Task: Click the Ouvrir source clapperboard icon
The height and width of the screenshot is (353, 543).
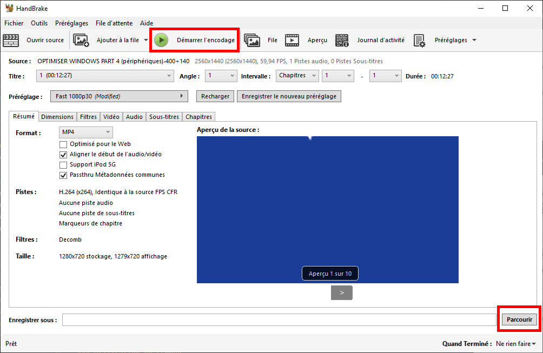Action: pos(11,40)
